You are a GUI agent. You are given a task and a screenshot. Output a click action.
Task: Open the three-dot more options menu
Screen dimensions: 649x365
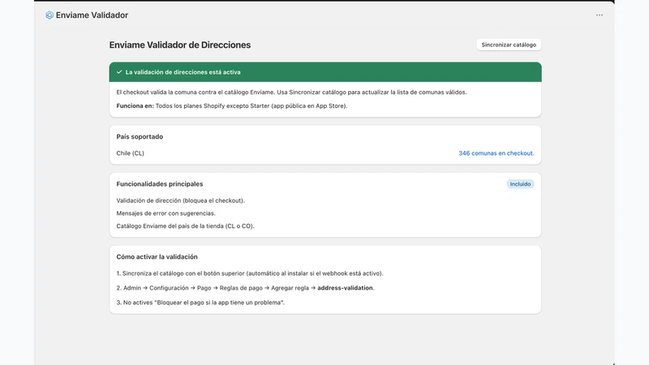600,15
